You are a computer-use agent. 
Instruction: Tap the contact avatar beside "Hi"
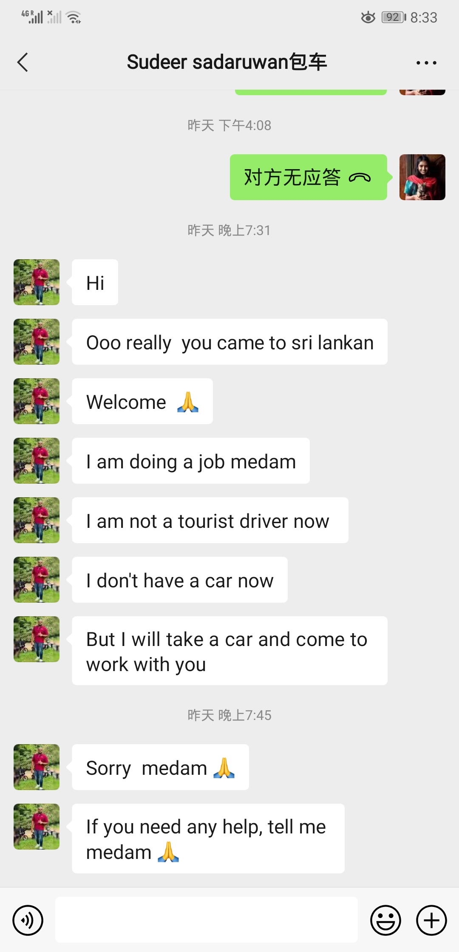(37, 282)
